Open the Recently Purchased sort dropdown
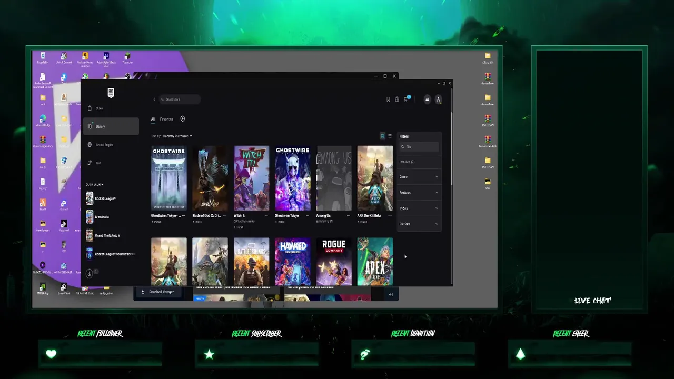Screen dimensions: 674x379 click(177, 136)
